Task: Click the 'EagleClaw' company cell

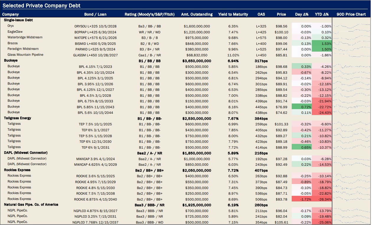Action: click(x=15, y=32)
